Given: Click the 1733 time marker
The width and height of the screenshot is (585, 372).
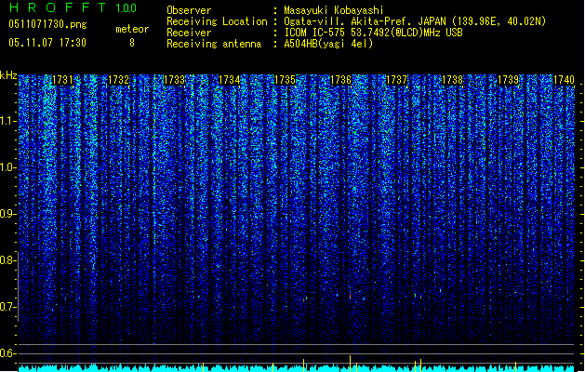Looking at the screenshot, I should point(174,80).
